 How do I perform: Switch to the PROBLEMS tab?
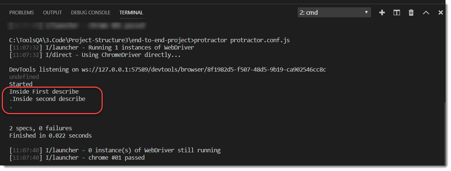click(22, 12)
